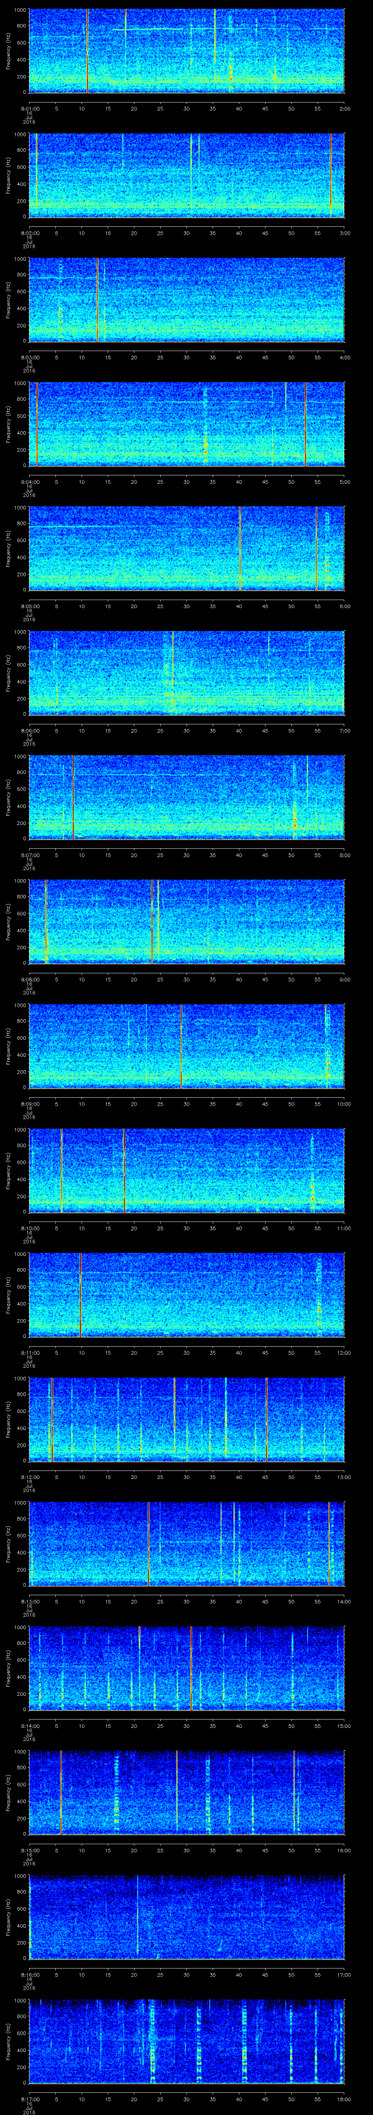
Task: Select the spectrogram panel starting at 8:02:00
Action: [x=186, y=175]
